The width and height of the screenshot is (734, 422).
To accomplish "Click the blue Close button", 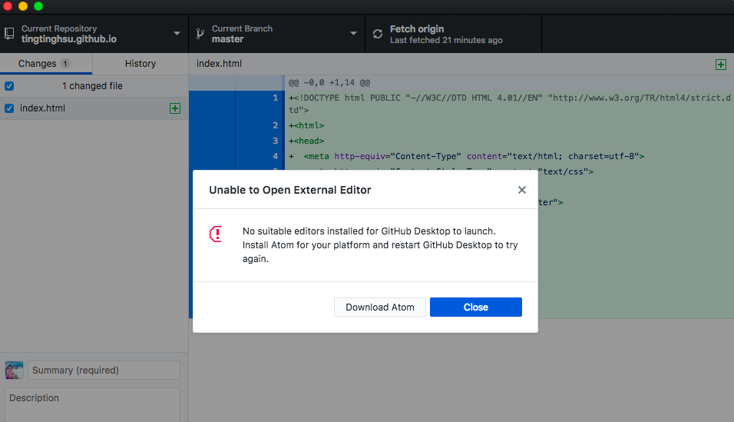I will pyautogui.click(x=475, y=307).
